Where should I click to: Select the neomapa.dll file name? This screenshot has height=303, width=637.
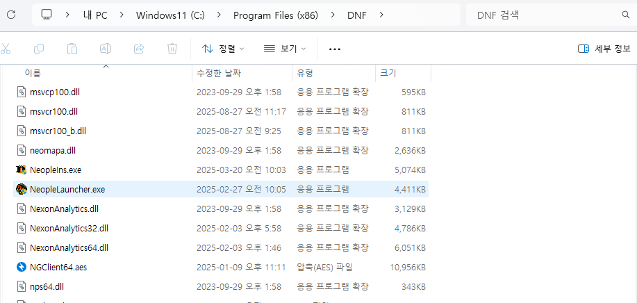coord(53,151)
